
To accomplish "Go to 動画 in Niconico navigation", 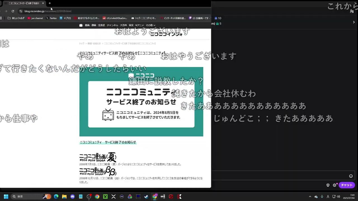I will pyautogui.click(x=87, y=25).
